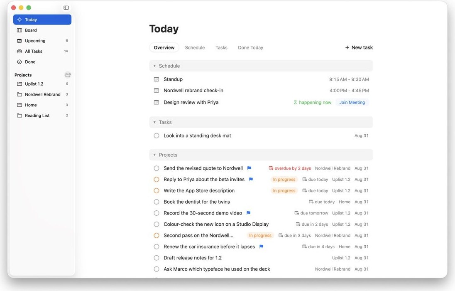Click due today on Book the dentist row
This screenshot has height=291, width=455.
(x=321, y=202)
